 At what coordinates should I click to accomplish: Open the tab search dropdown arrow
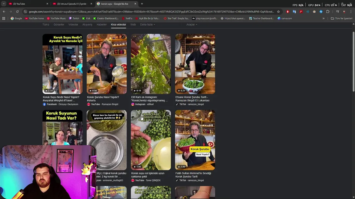click(4, 4)
